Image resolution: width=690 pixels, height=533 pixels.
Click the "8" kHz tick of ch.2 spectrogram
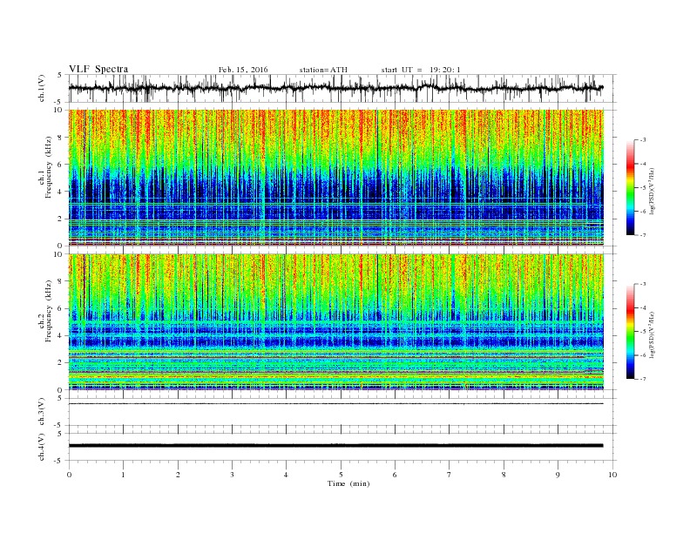pyautogui.click(x=60, y=281)
